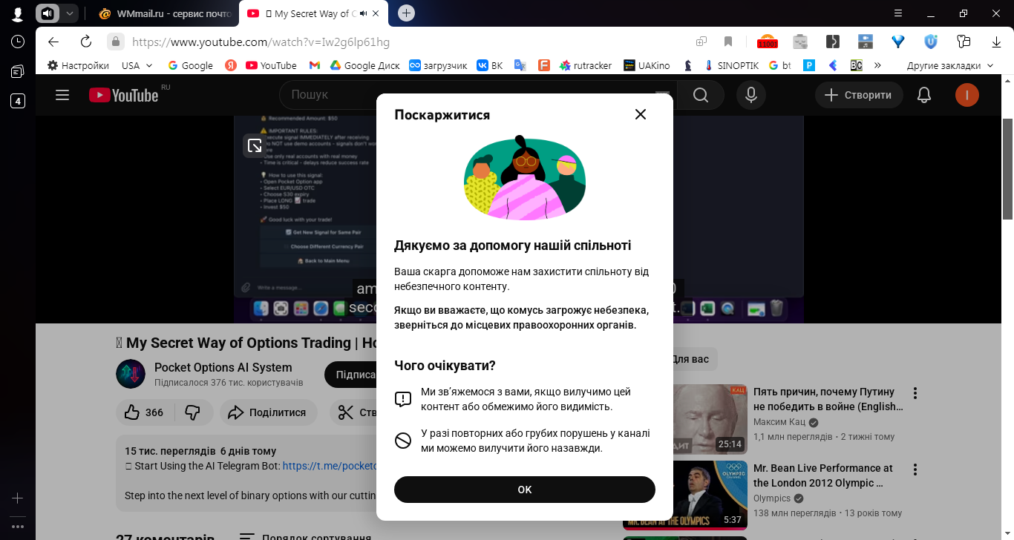
Task: Click the mini-player expand icon on the video
Action: tap(255, 145)
